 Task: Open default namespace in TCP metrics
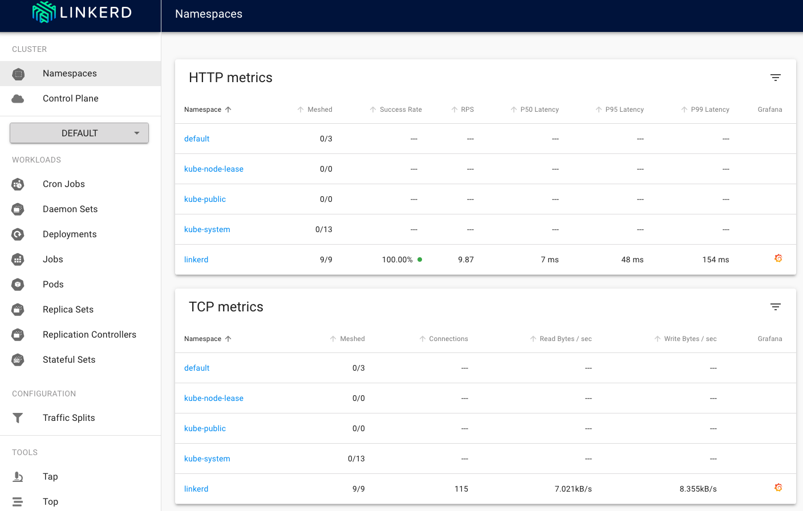[x=197, y=368]
